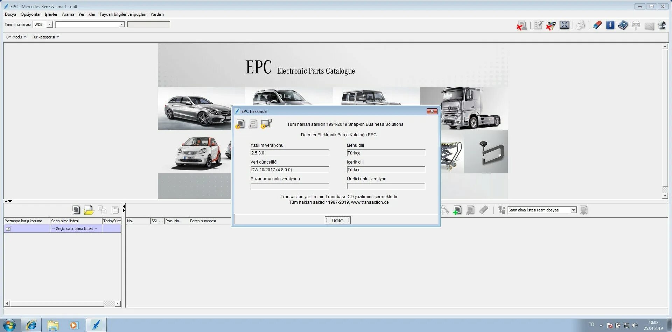This screenshot has width=672, height=332.
Task: Click the open folder shopping list icon
Action: (89, 210)
